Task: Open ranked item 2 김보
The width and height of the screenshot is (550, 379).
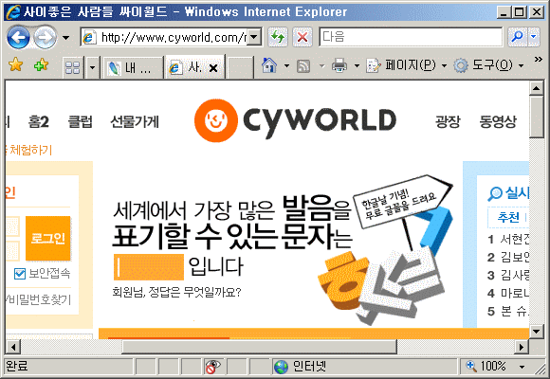Action: point(508,258)
